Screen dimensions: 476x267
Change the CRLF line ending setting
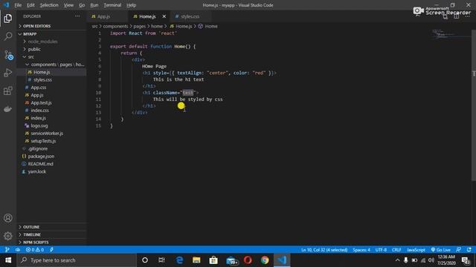(396, 250)
